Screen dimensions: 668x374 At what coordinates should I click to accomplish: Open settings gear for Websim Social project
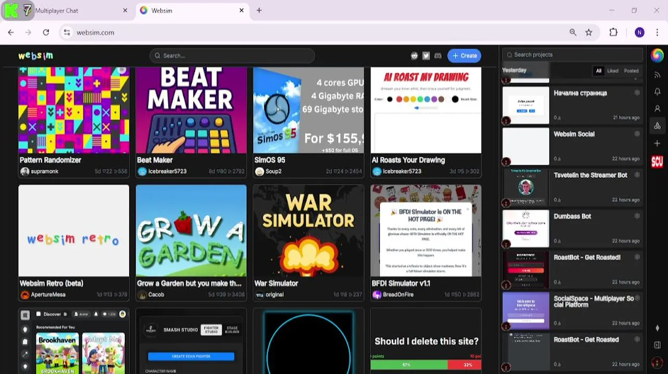pyautogui.click(x=637, y=134)
